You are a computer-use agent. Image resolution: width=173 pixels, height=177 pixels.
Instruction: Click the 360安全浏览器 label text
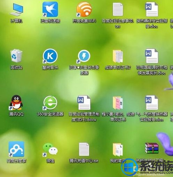pyautogui.click(x=50, y=114)
